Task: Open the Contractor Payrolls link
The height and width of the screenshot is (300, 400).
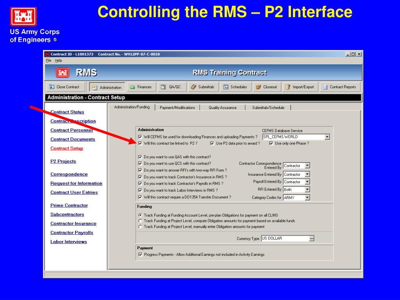Action: [72, 233]
